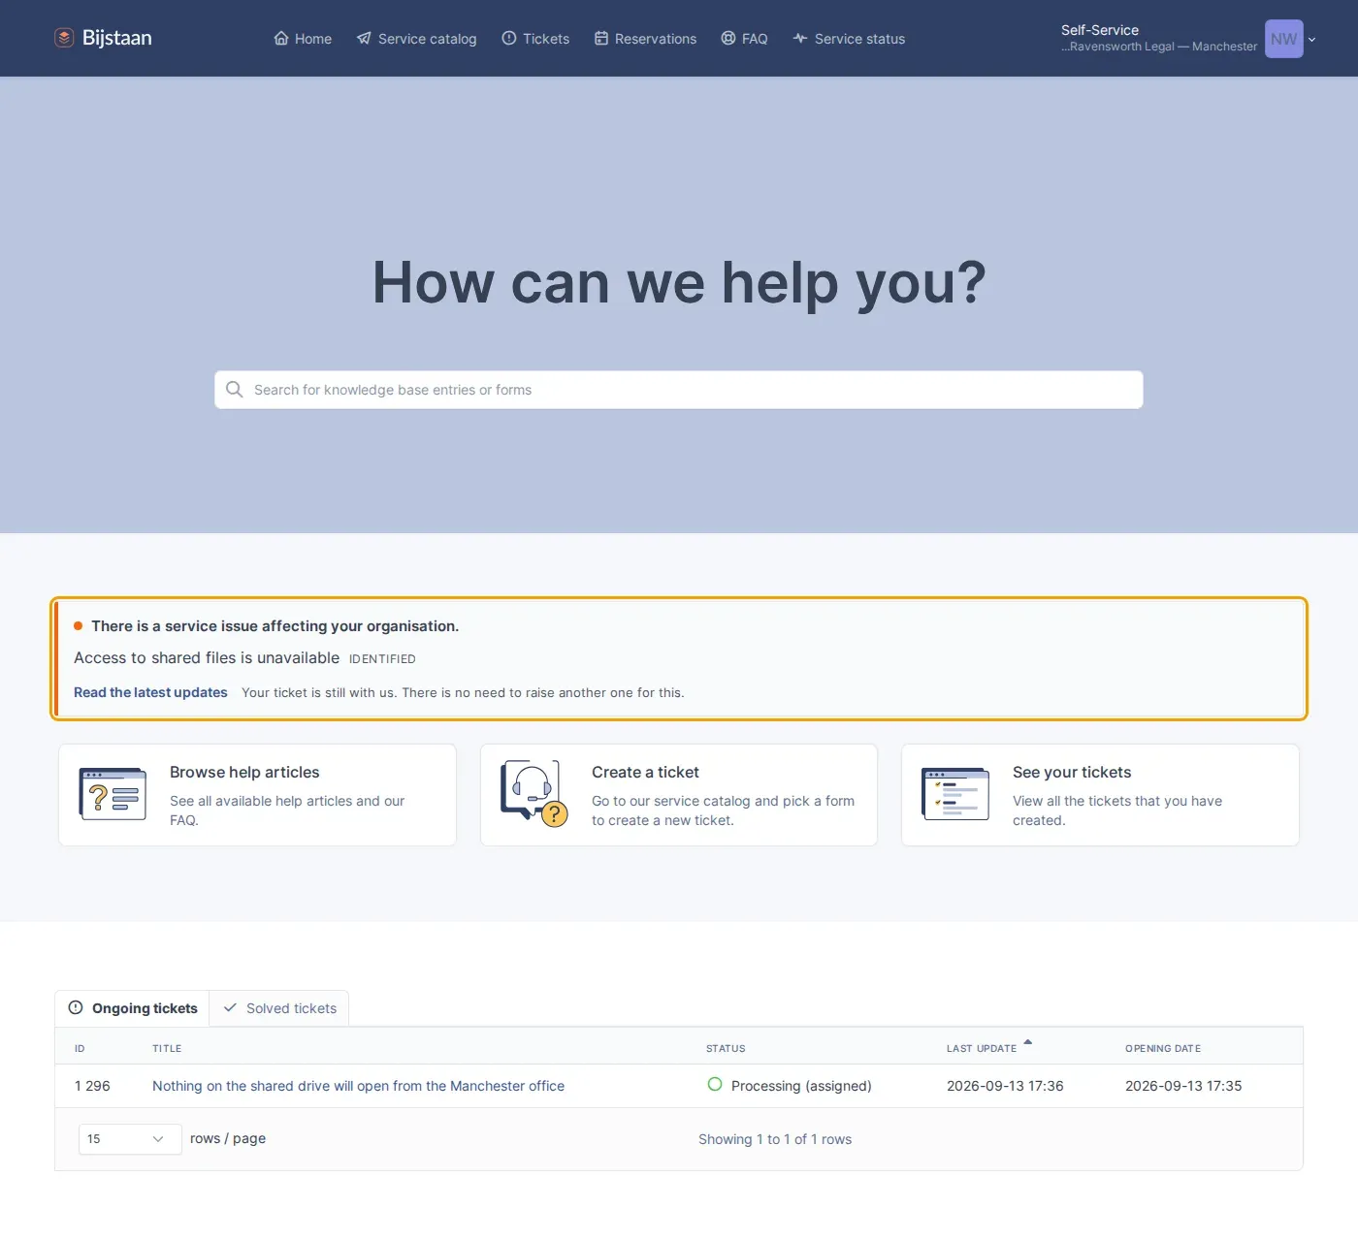Screen dimensions: 1358x1240
Task: Click the Ongoing tickets tab icon
Action: (76, 1008)
